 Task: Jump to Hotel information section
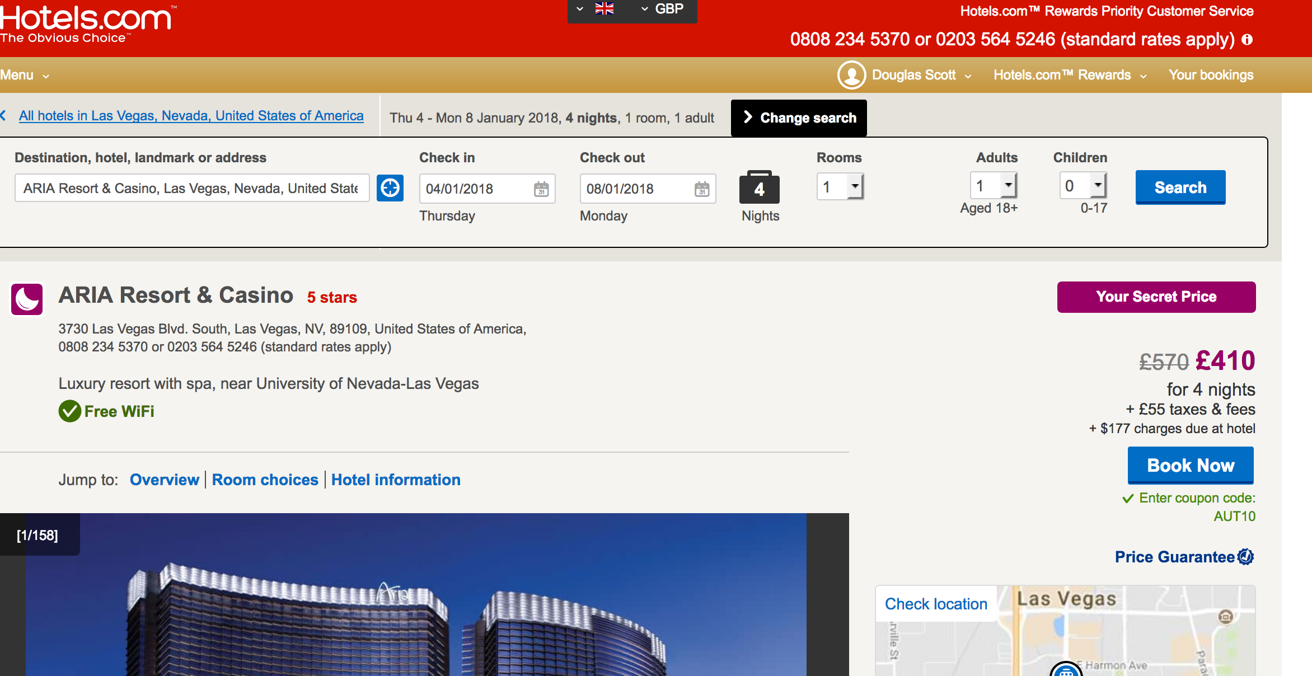[396, 480]
